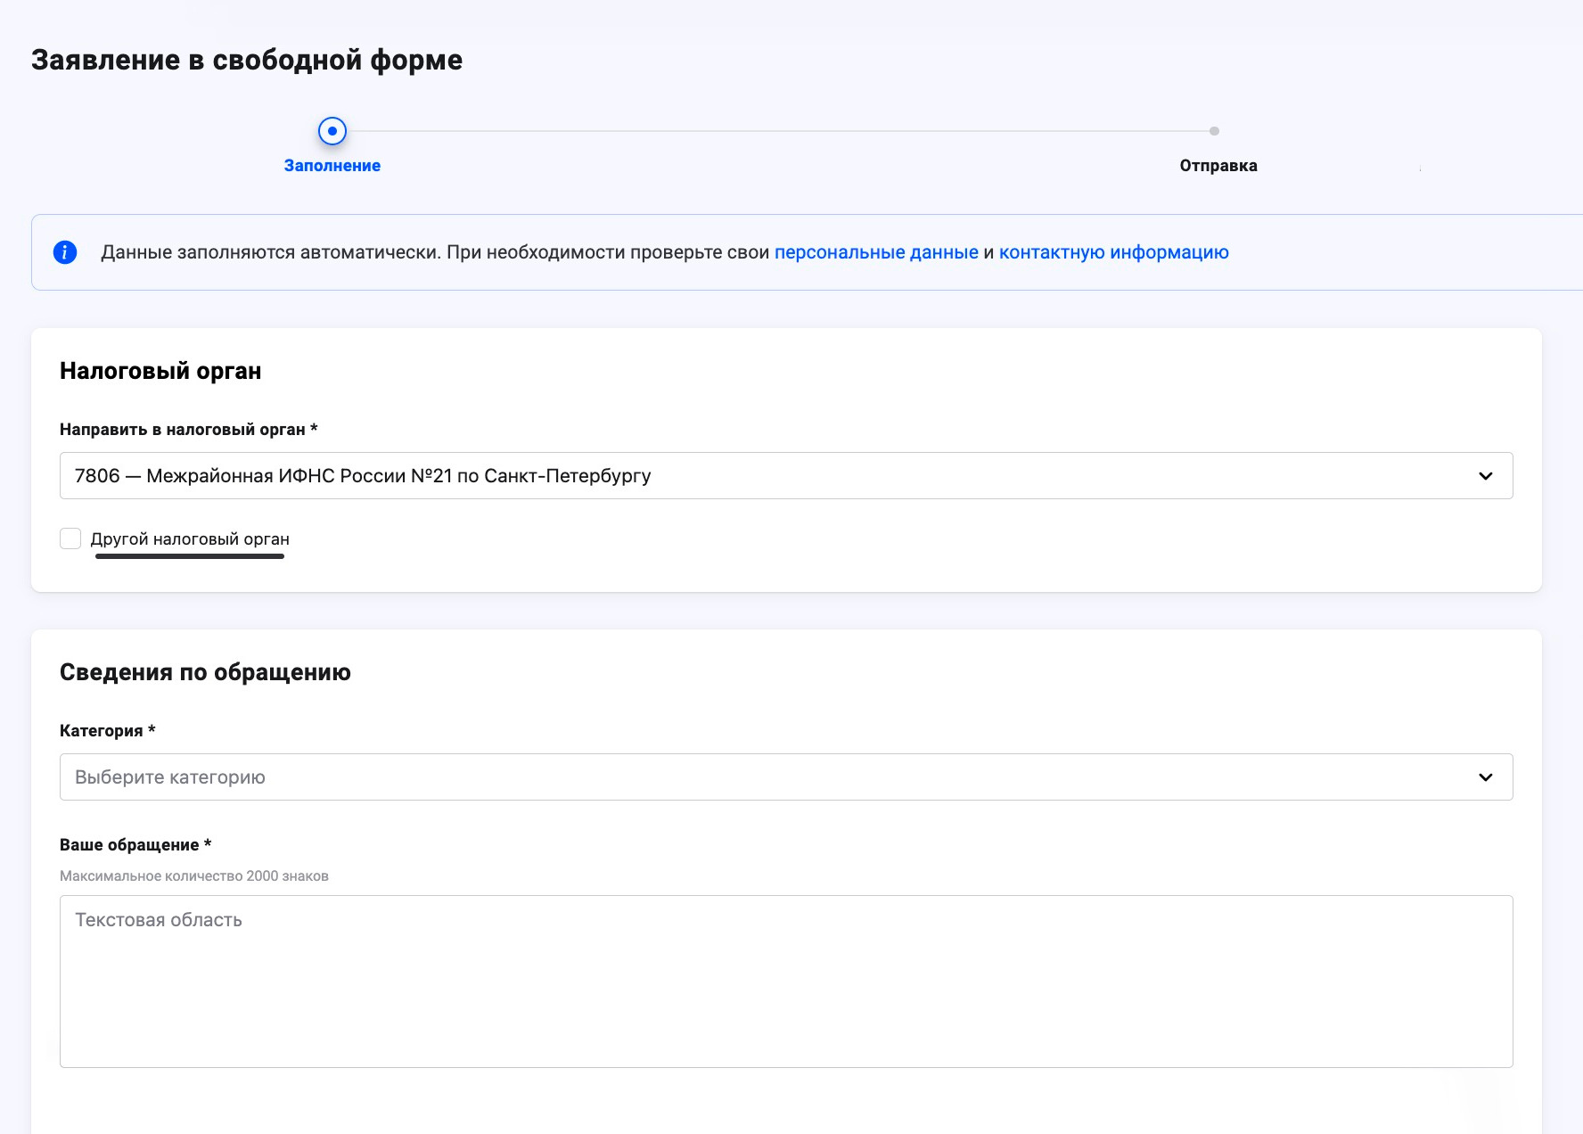This screenshot has height=1134, width=1583.
Task: Open the tax authority dropdown 7806 — Межрайонная ИФНС
Action: click(786, 475)
